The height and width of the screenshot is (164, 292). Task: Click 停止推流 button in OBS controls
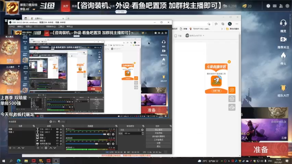[x=158, y=130]
